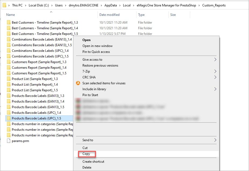Sort by Type column header

(141, 14)
